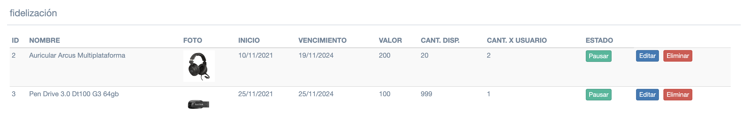
Task: Click the ID column header
Action: (15, 40)
